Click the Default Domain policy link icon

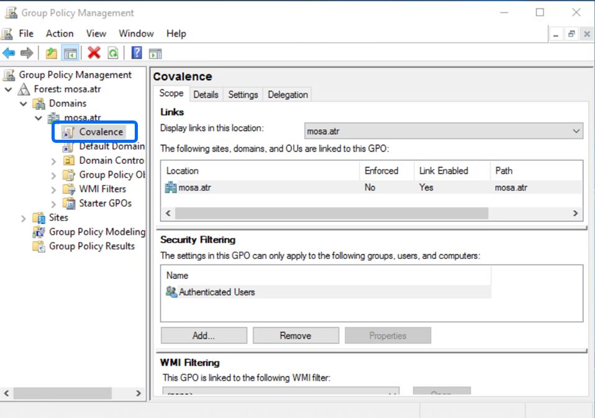(x=68, y=147)
